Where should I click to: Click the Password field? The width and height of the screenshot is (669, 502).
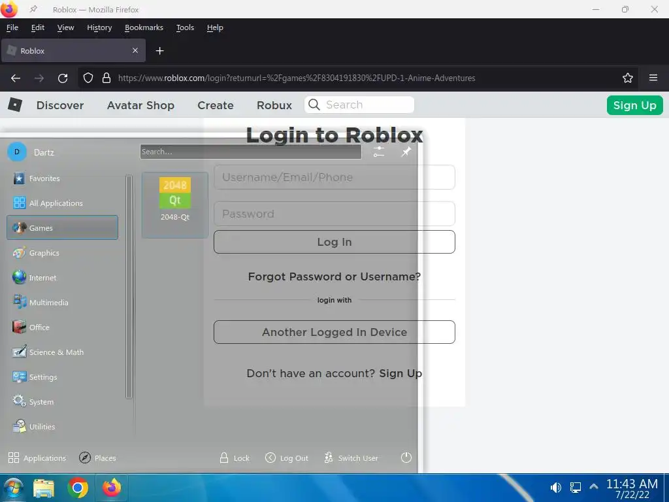334,214
